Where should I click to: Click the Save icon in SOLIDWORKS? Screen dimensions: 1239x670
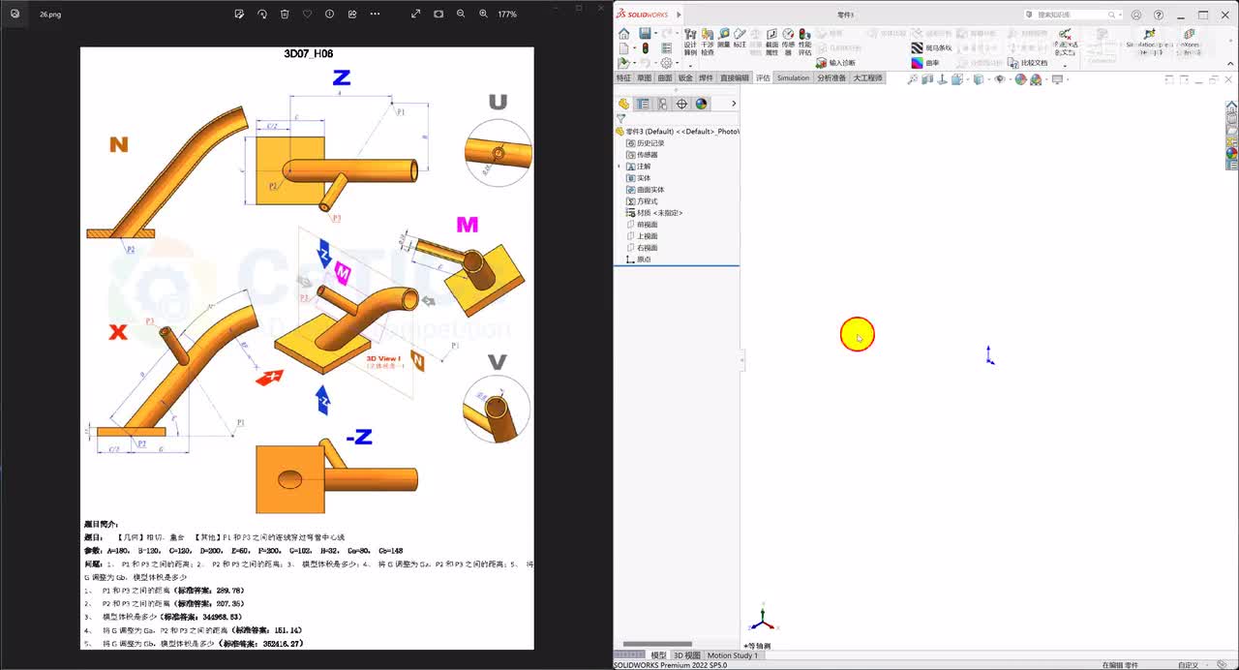pyautogui.click(x=645, y=34)
